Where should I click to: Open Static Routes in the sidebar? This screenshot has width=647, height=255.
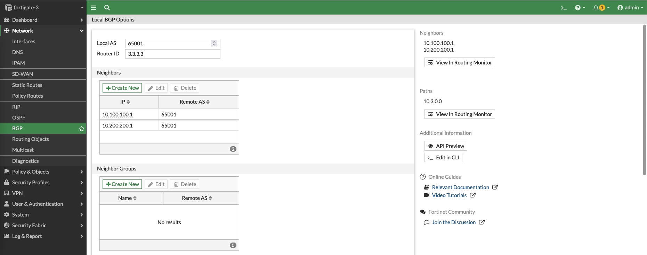pyautogui.click(x=27, y=85)
